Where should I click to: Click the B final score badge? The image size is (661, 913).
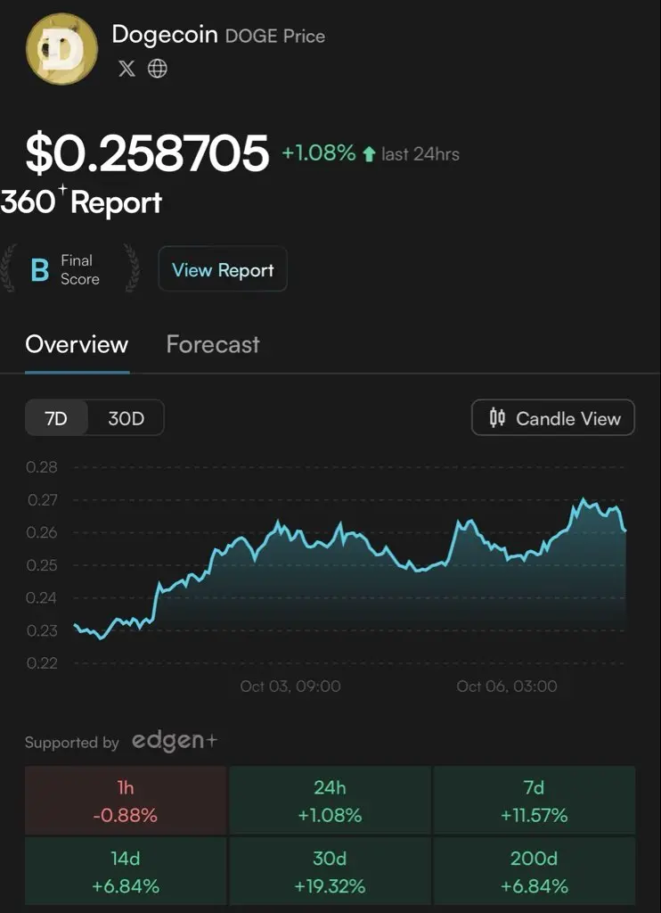[x=39, y=269]
